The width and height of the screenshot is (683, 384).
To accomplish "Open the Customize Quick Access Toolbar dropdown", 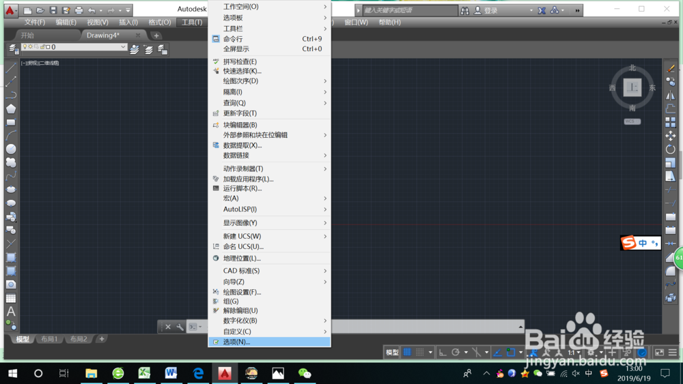I will tap(128, 10).
